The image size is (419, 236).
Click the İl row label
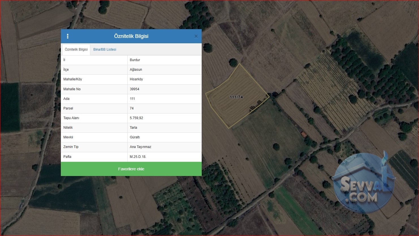point(64,60)
